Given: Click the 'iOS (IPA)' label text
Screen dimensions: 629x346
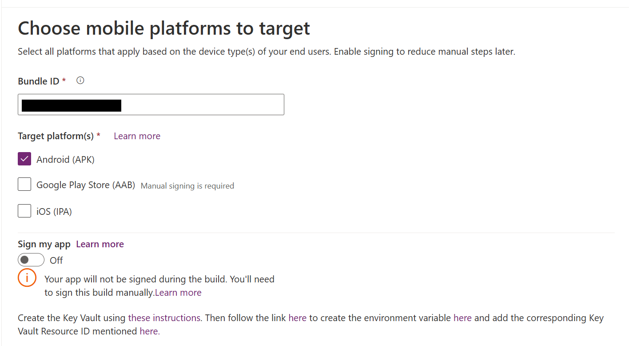Looking at the screenshot, I should pos(54,211).
